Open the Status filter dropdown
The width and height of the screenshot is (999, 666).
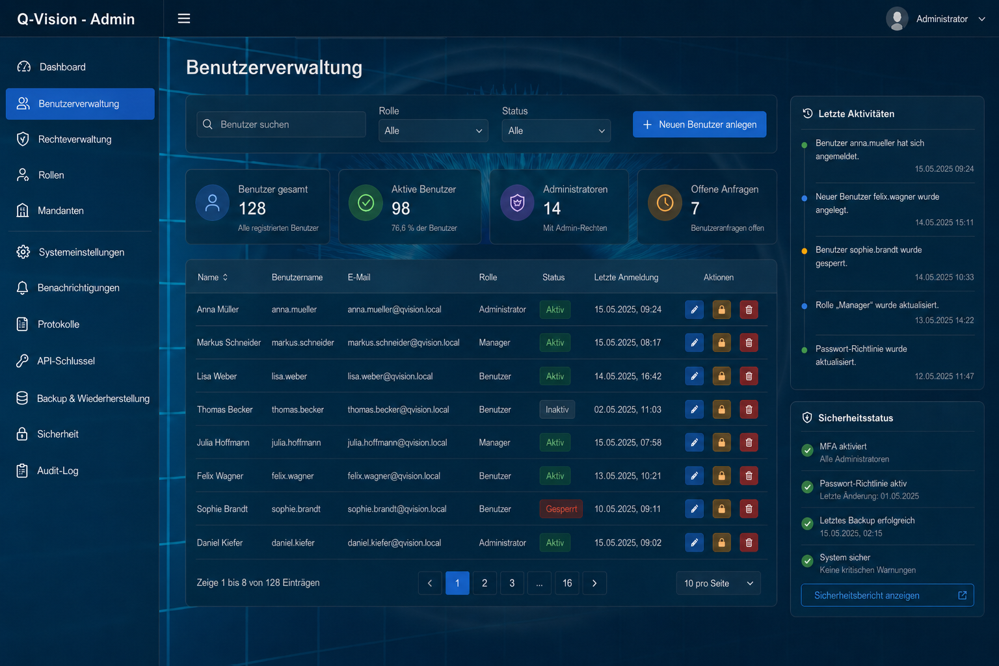pos(556,131)
